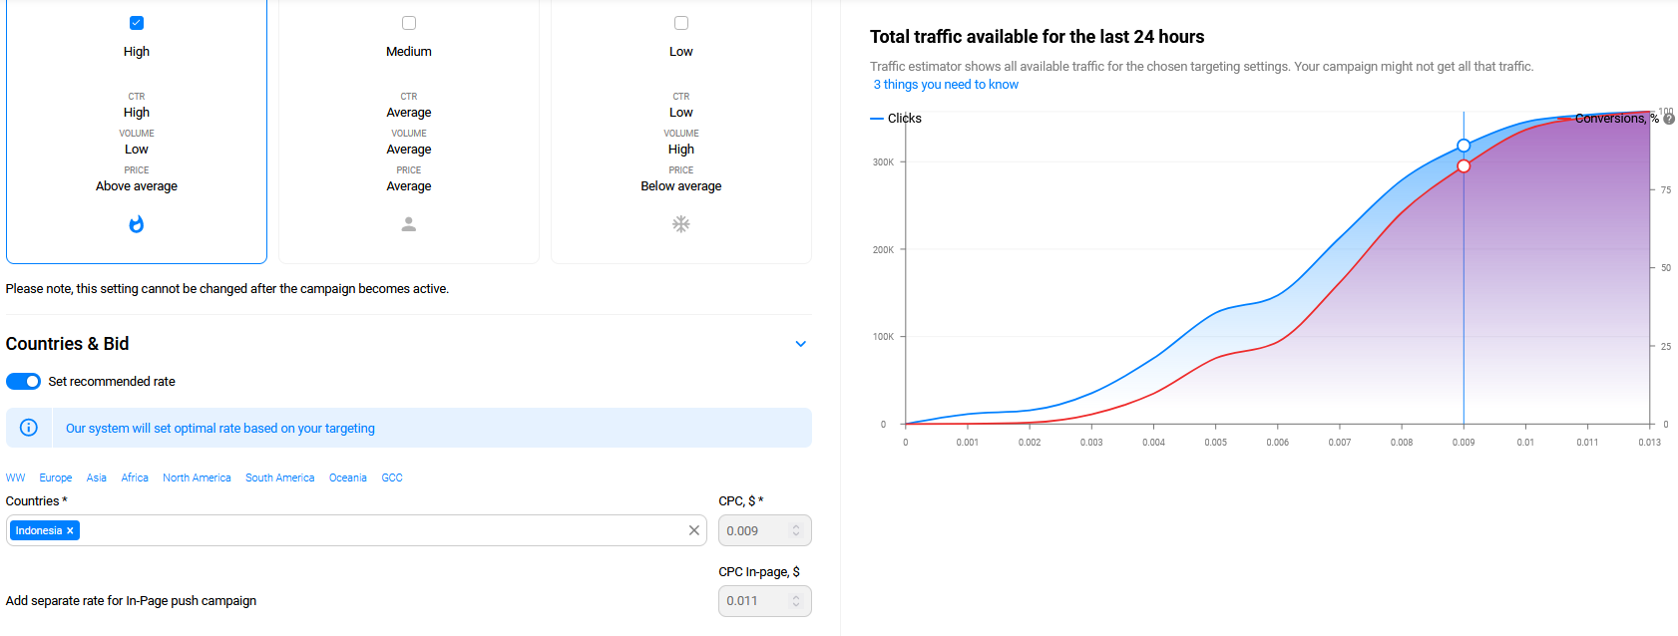The height and width of the screenshot is (636, 1678).
Task: Collapse the Countries & Bid section
Action: (x=800, y=344)
